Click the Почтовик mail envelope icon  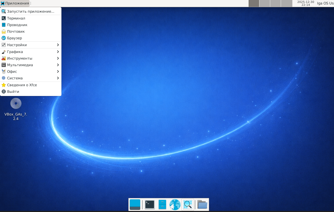pyautogui.click(x=4, y=31)
